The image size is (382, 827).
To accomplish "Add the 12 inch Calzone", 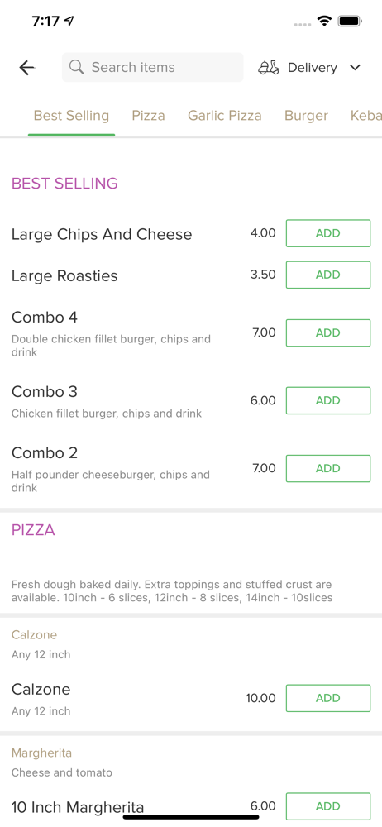I will [328, 698].
